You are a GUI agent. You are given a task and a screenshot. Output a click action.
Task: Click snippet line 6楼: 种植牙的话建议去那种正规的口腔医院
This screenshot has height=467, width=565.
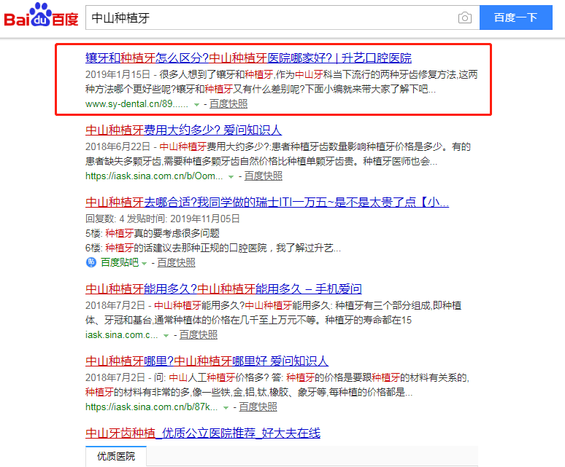tap(213, 248)
